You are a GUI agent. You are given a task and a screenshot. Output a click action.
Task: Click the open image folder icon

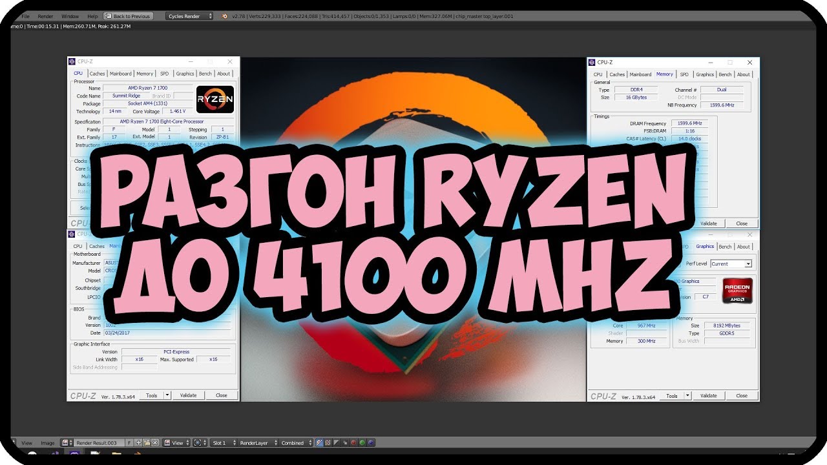[x=147, y=443]
